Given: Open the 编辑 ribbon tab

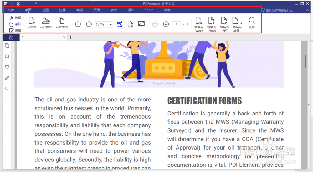Looking at the screenshot, I should (x=80, y=10).
